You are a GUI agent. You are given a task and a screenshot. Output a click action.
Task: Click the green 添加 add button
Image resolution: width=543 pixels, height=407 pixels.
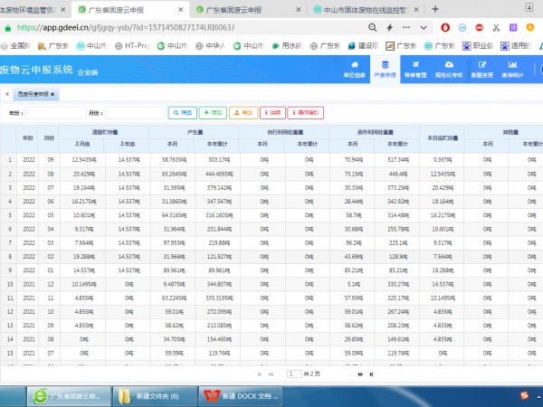(213, 113)
